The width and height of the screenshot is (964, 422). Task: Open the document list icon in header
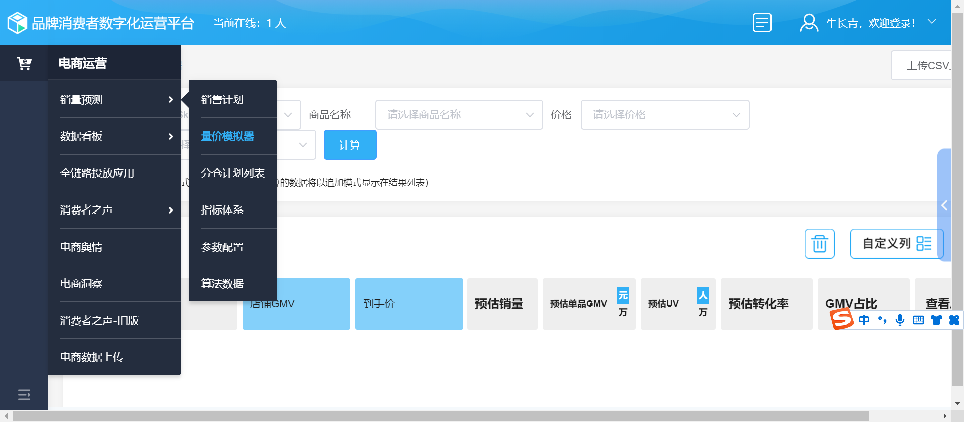point(762,23)
